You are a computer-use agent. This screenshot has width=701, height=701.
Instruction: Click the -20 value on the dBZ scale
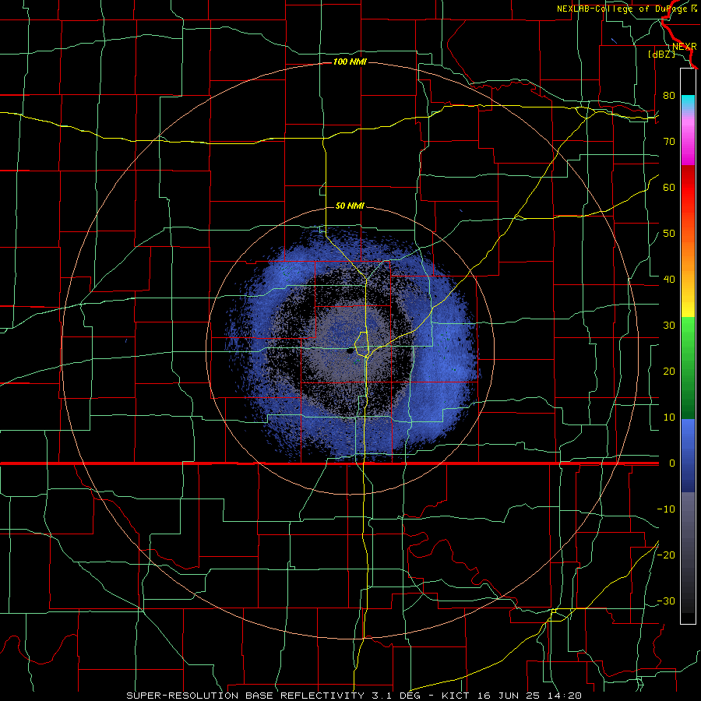pyautogui.click(x=666, y=555)
